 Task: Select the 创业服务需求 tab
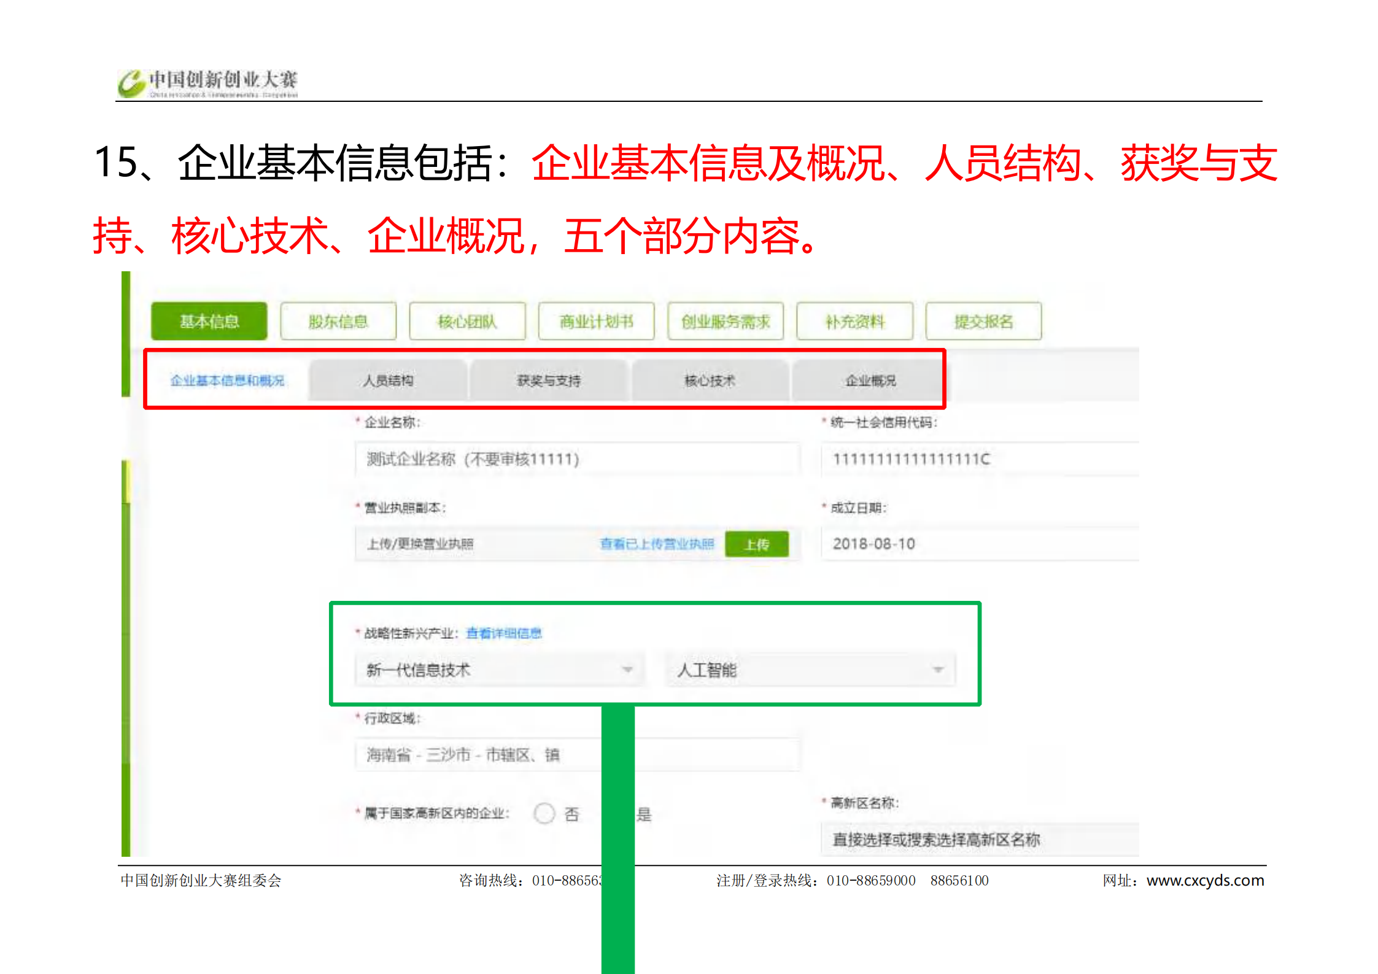point(725,321)
